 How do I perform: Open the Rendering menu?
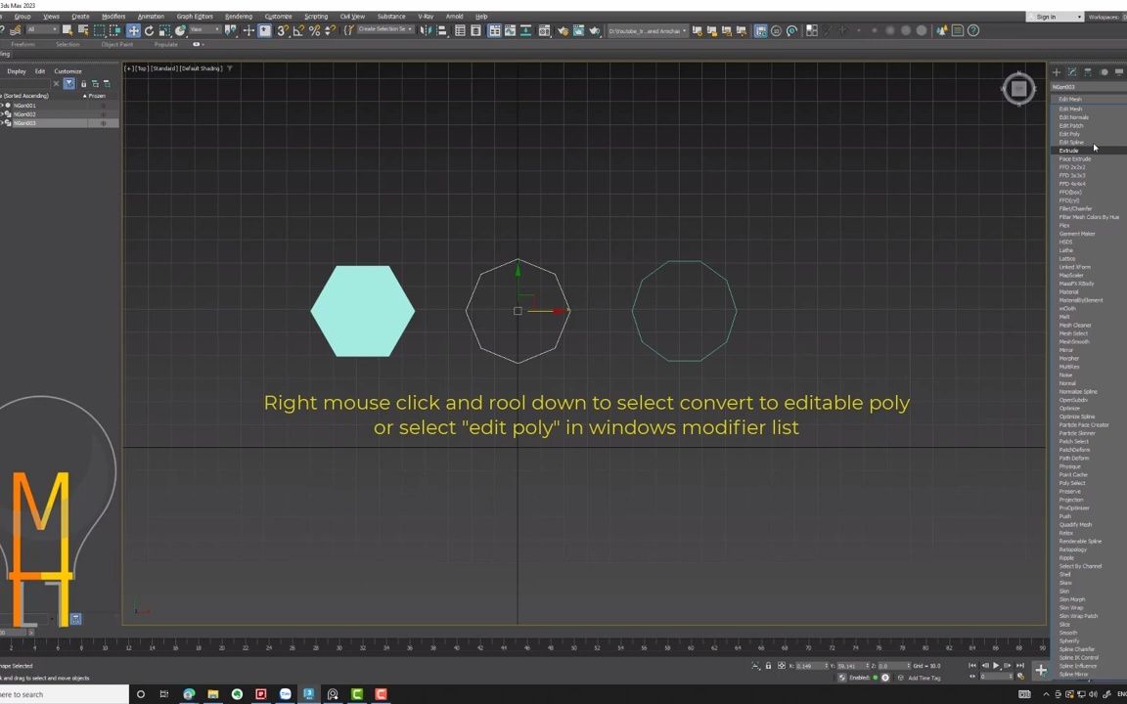(239, 16)
